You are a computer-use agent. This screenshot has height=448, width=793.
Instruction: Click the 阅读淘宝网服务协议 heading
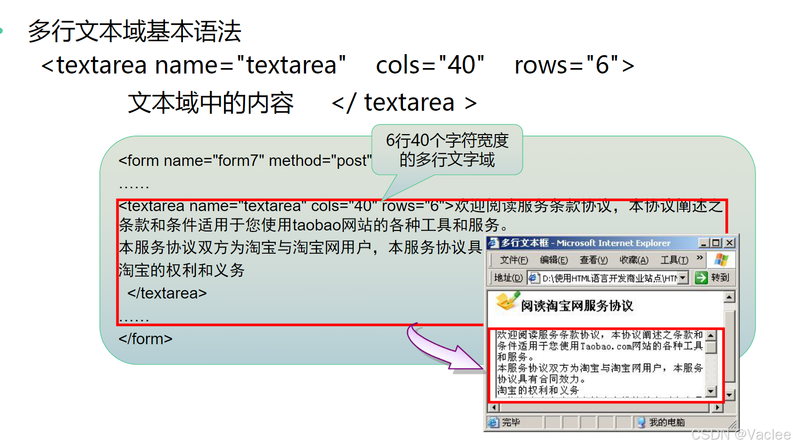[x=577, y=305]
